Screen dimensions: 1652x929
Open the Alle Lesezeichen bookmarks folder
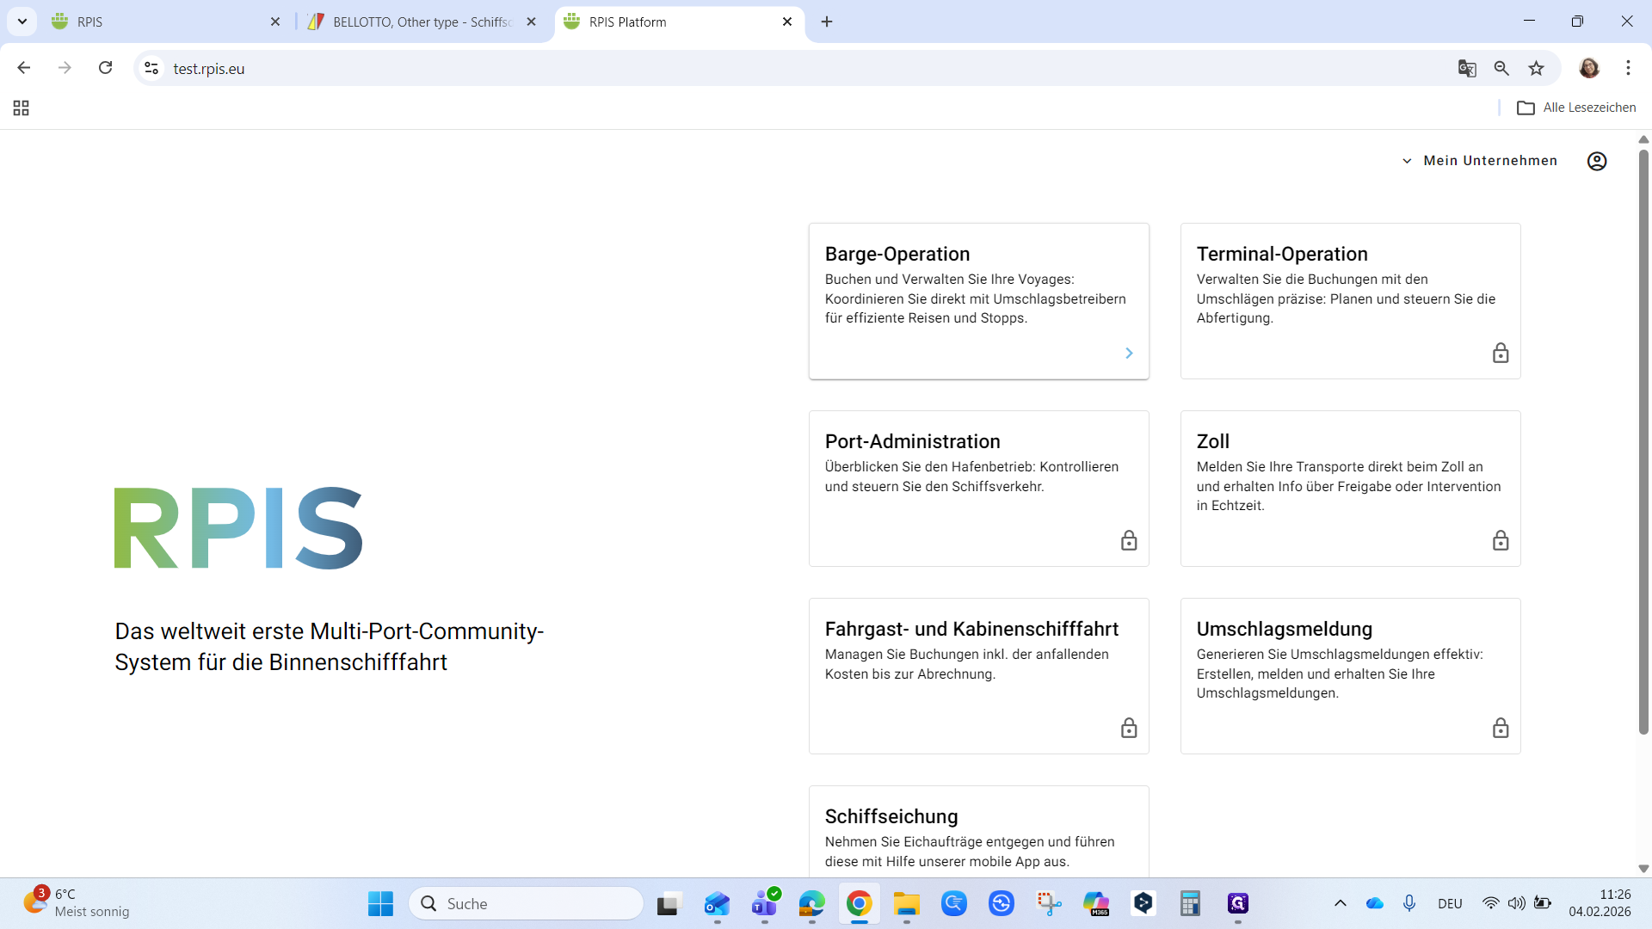pyautogui.click(x=1576, y=108)
